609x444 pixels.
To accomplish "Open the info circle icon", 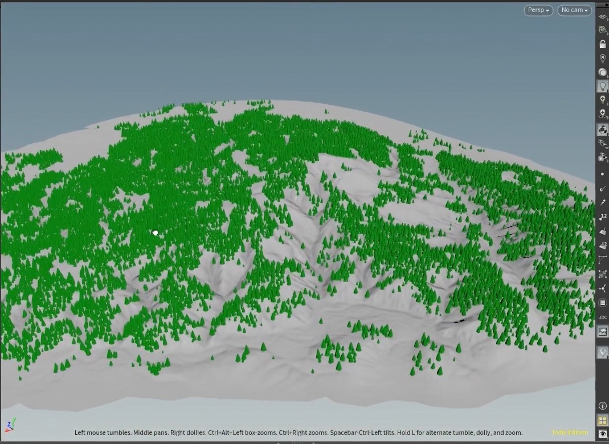I will [x=602, y=406].
